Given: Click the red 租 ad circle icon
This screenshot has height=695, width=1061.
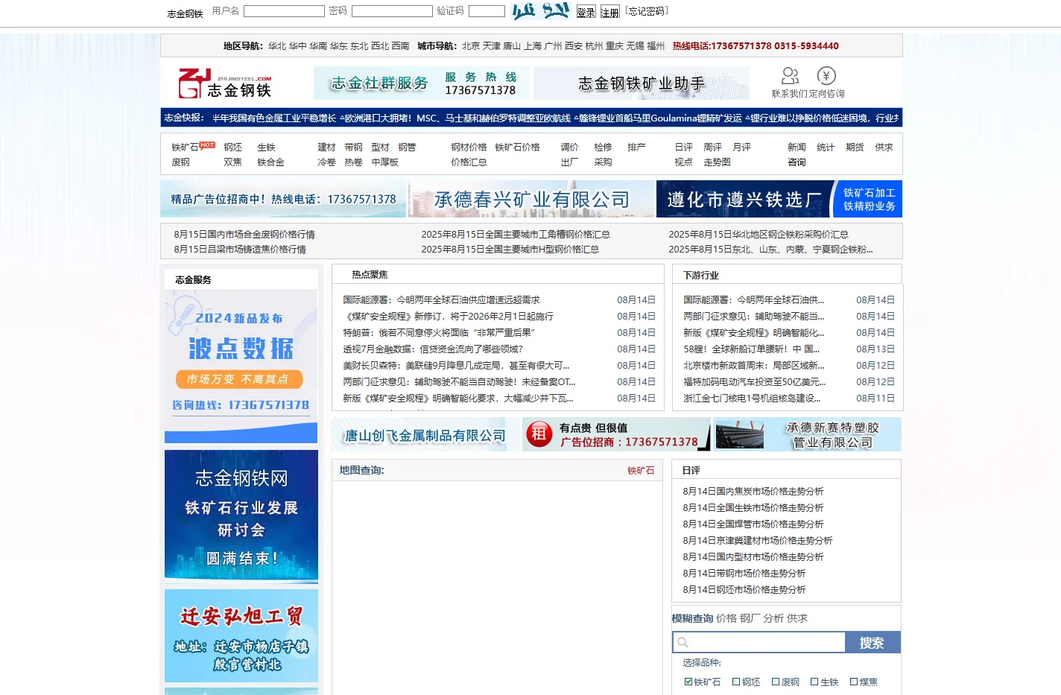Looking at the screenshot, I should point(539,434).
